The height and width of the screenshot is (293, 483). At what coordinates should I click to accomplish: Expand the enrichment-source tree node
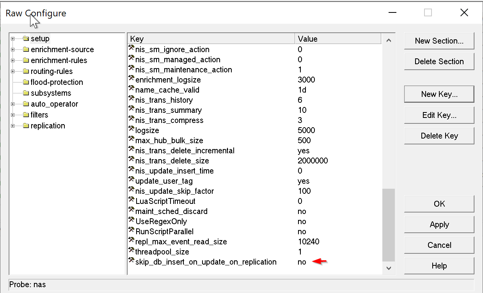click(x=13, y=49)
